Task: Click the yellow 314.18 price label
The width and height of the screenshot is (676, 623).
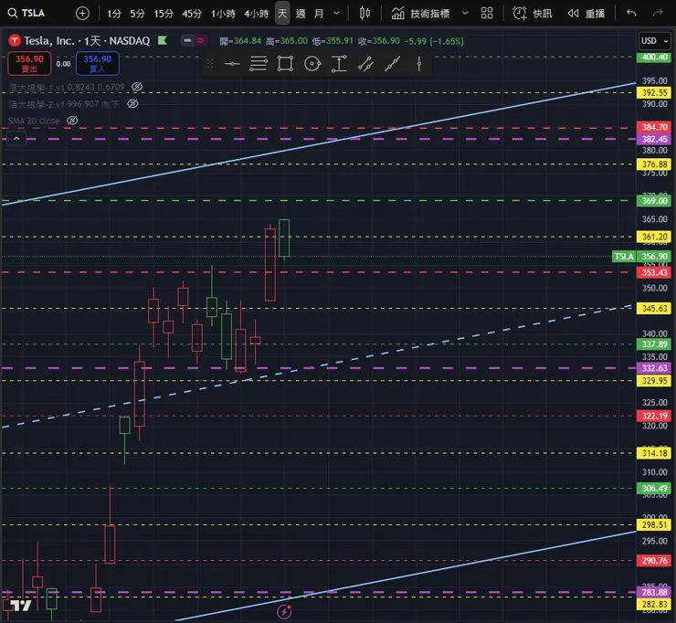Action: (654, 453)
